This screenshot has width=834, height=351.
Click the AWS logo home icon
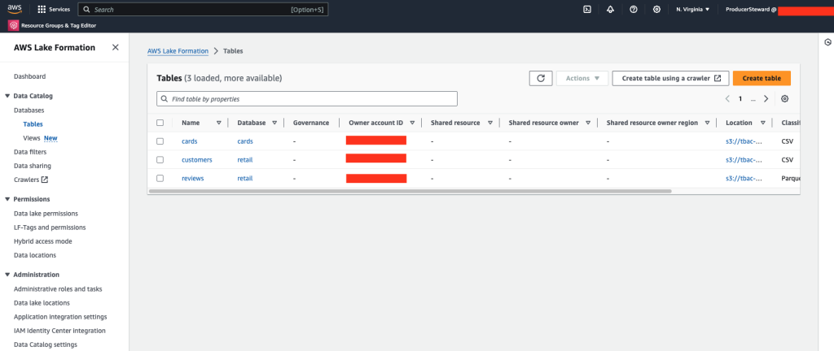(x=15, y=9)
